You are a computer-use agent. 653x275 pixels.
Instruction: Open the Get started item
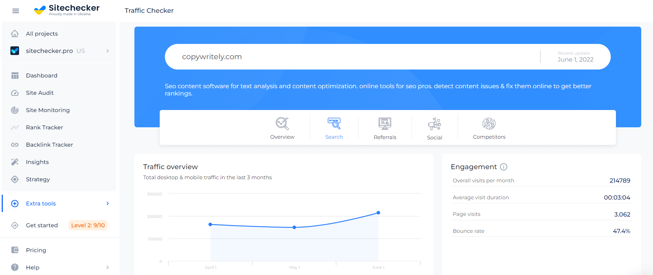[x=42, y=225]
